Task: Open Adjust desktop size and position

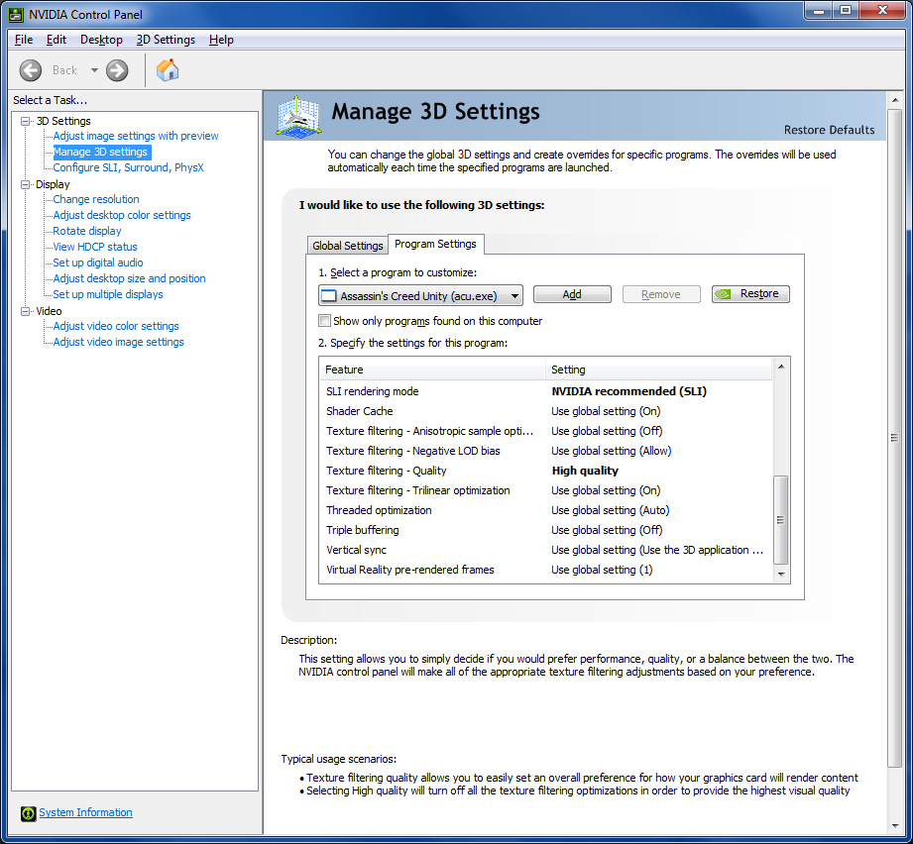Action: click(129, 278)
